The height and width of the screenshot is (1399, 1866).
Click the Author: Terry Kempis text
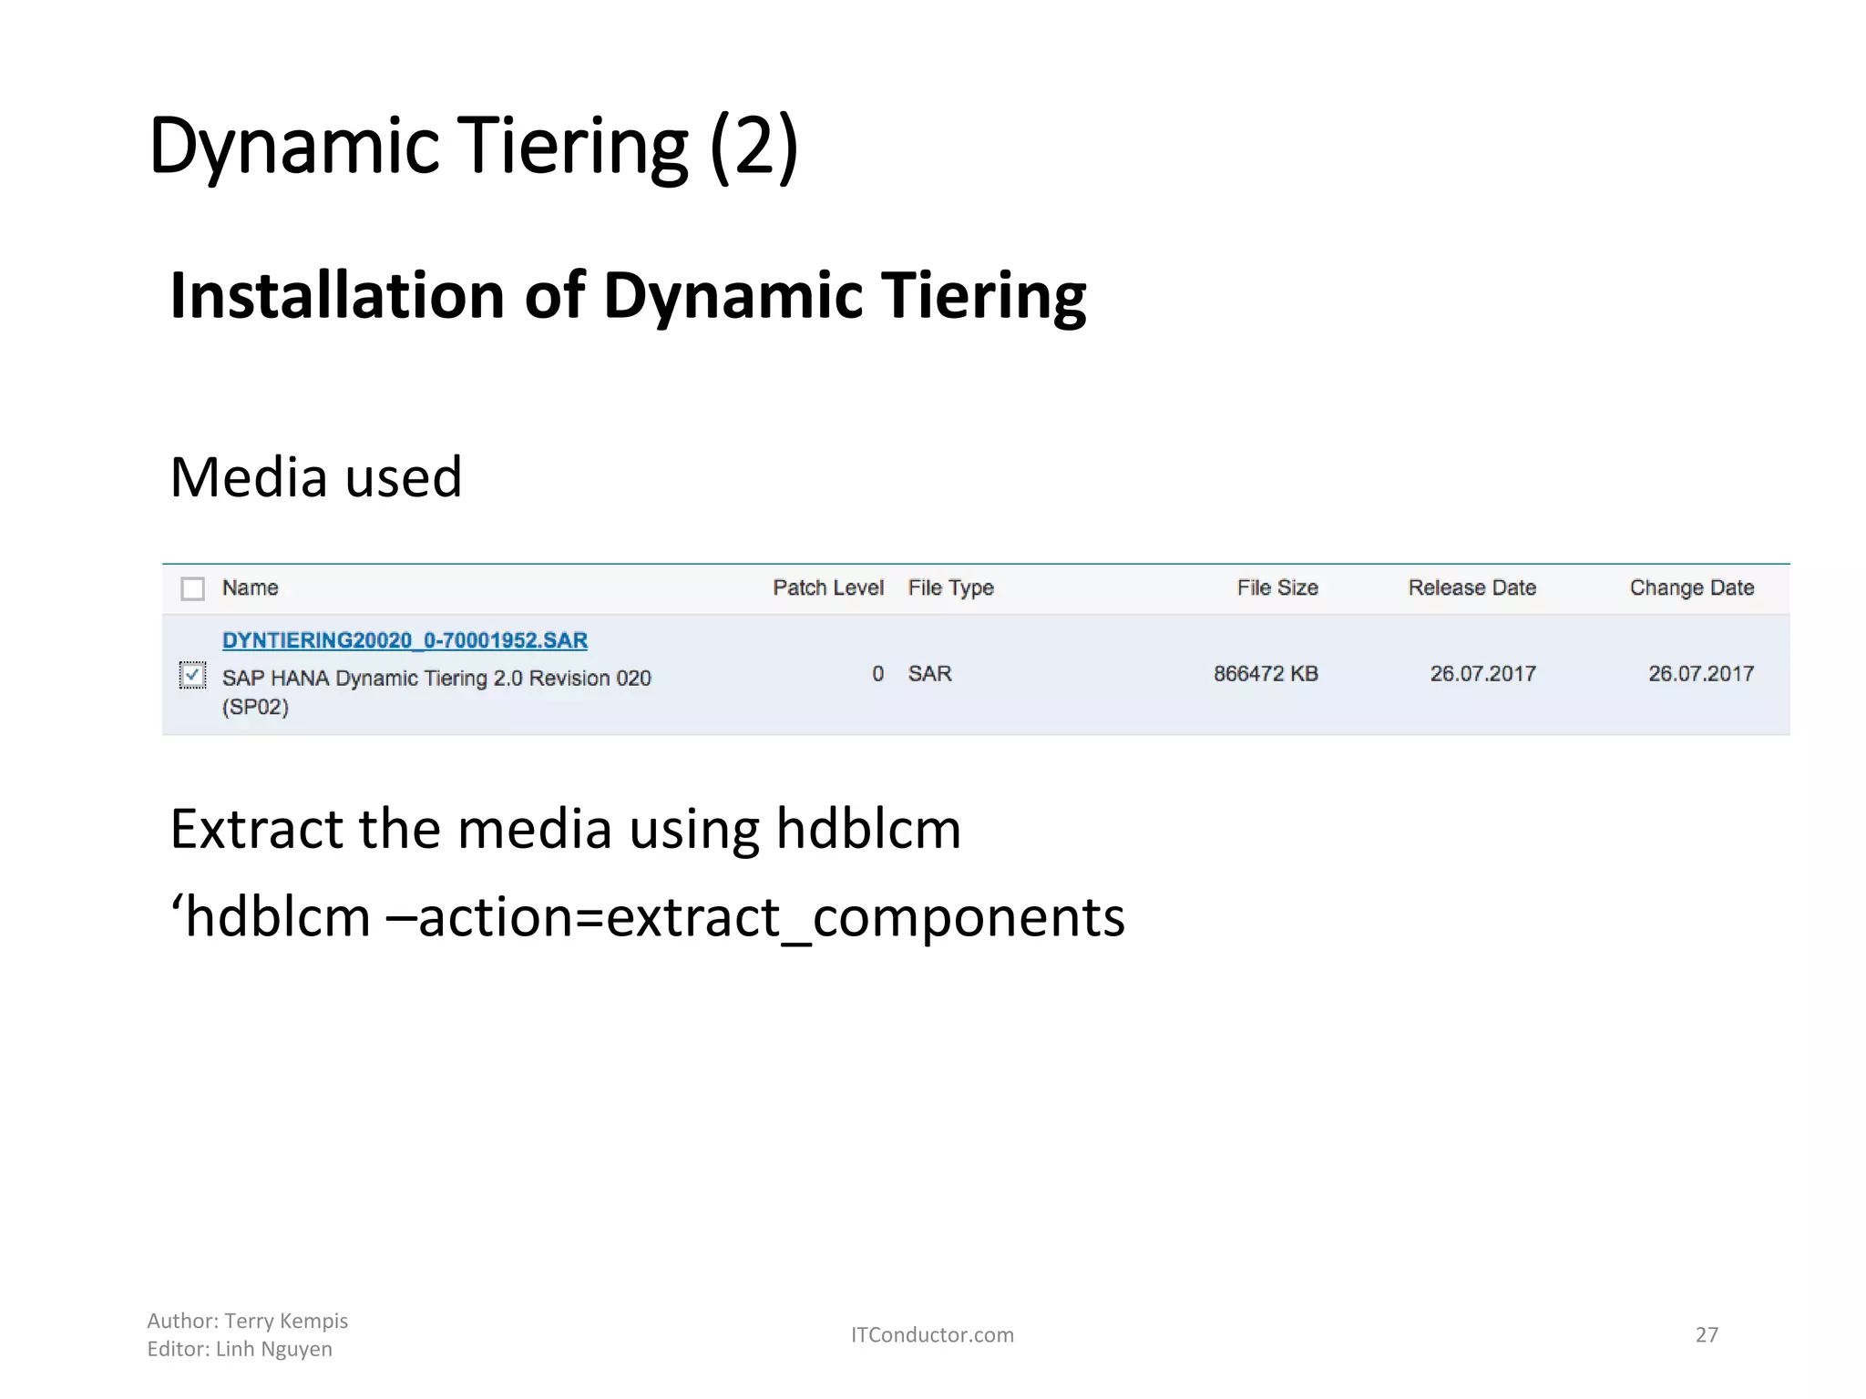point(248,1321)
